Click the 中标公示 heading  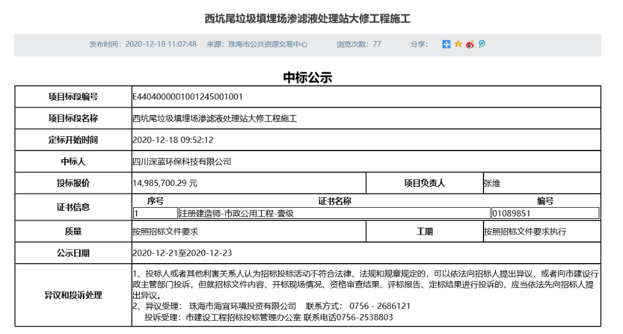click(308, 77)
